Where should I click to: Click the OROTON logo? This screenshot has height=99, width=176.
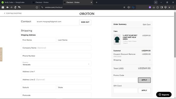87,14
